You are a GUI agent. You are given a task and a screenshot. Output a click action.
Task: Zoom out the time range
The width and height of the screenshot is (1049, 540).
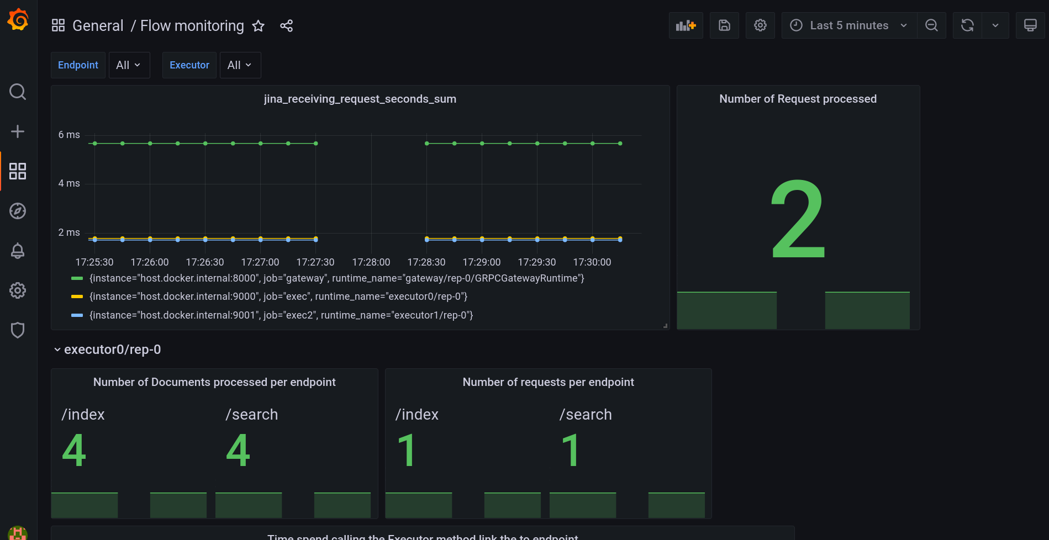(931, 25)
